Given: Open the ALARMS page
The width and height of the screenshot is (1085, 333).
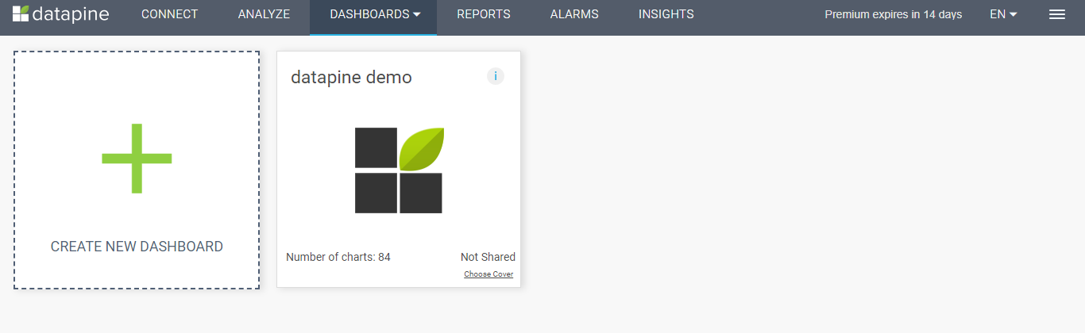Looking at the screenshot, I should 574,14.
